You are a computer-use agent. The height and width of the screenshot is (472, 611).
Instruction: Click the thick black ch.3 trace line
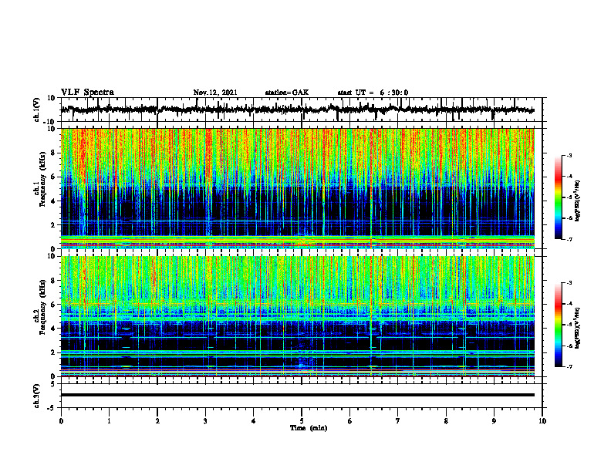coord(297,395)
